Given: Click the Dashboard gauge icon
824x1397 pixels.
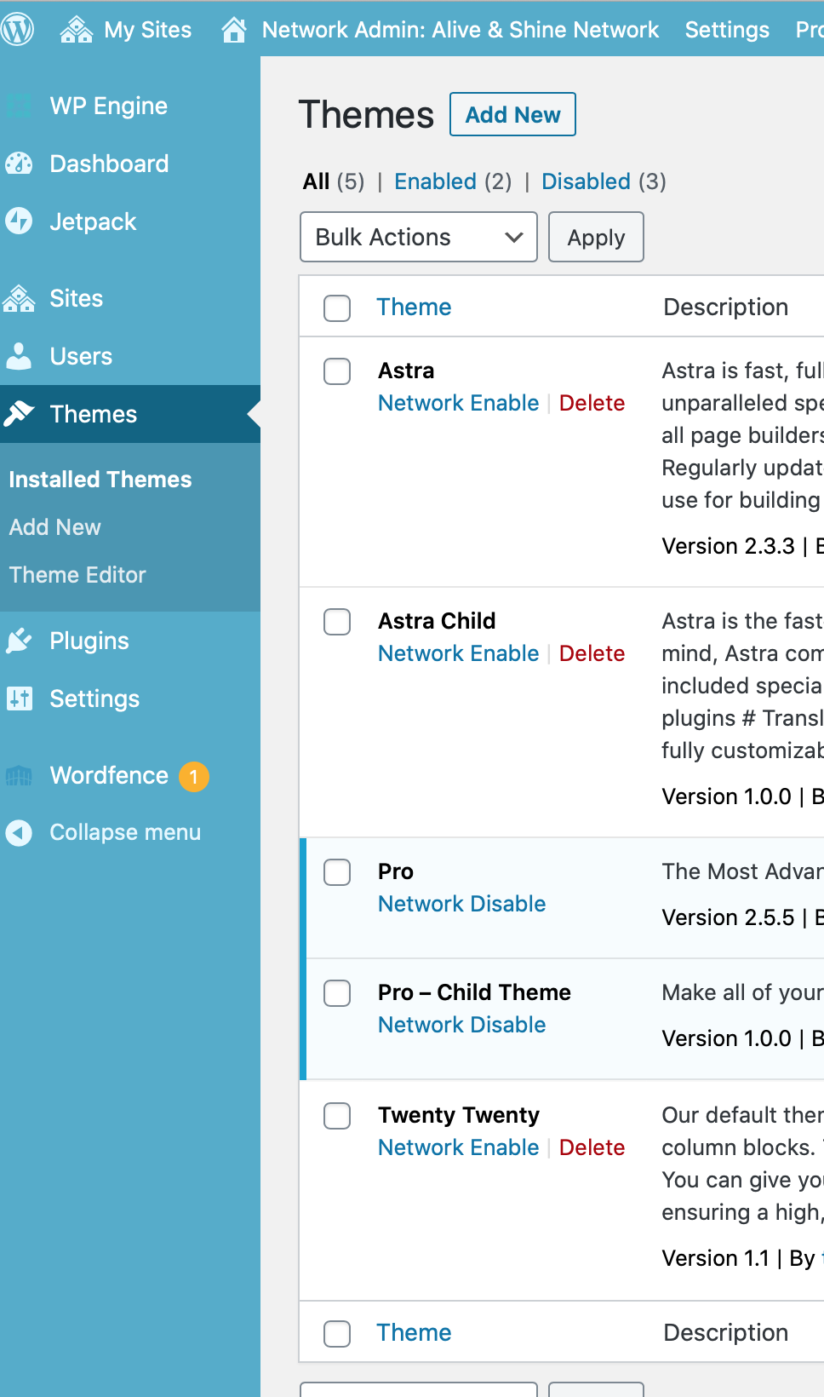Looking at the screenshot, I should tap(19, 164).
